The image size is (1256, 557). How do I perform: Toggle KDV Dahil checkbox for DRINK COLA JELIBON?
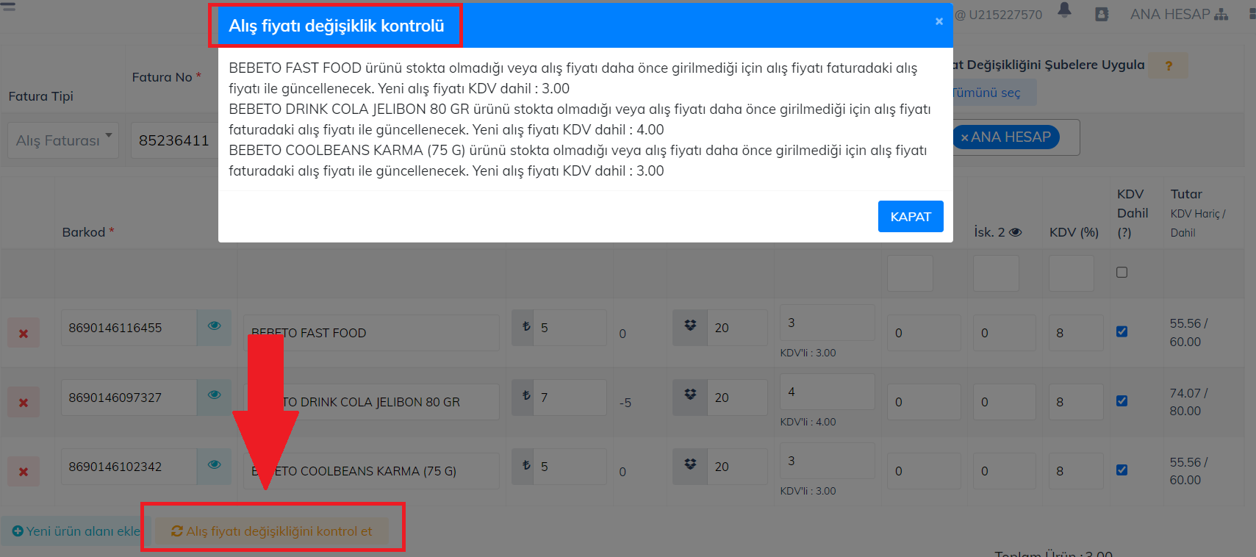point(1122,400)
